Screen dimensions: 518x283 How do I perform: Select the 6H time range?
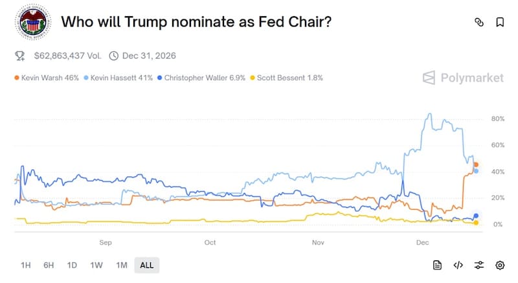(x=49, y=265)
